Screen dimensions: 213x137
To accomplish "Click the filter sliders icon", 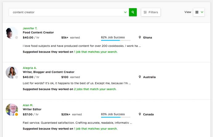I will click(145, 12).
